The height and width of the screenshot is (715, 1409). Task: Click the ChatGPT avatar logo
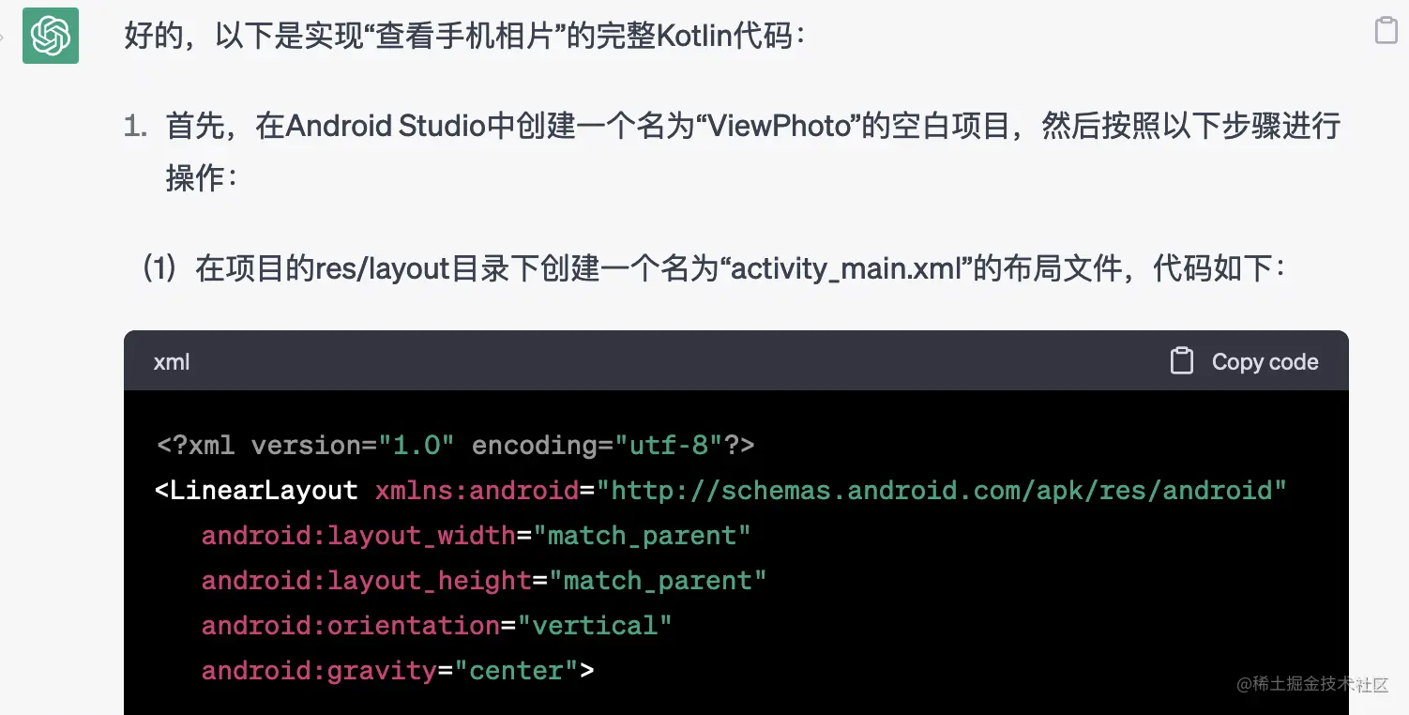coord(51,36)
